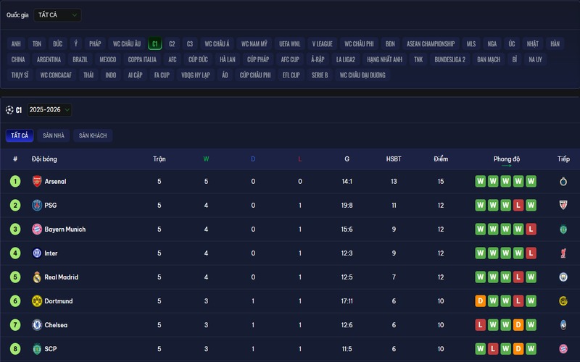Click Arsenal's next opponent icon
The width and height of the screenshot is (580, 362).
click(x=563, y=182)
